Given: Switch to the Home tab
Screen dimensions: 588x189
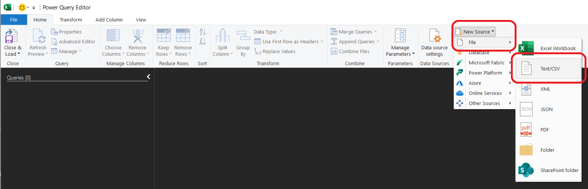Looking at the screenshot, I should 40,20.
